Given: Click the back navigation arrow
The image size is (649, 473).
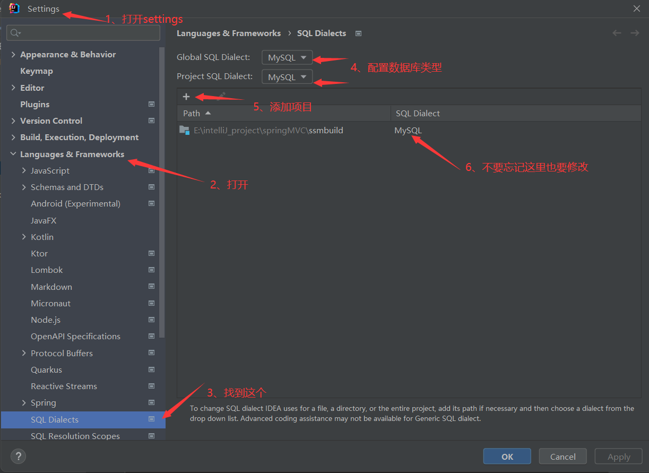Looking at the screenshot, I should point(617,33).
